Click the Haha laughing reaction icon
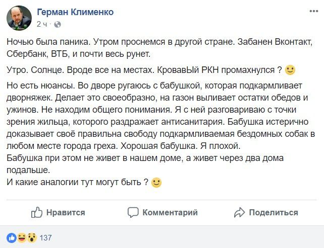 pos(22,238)
